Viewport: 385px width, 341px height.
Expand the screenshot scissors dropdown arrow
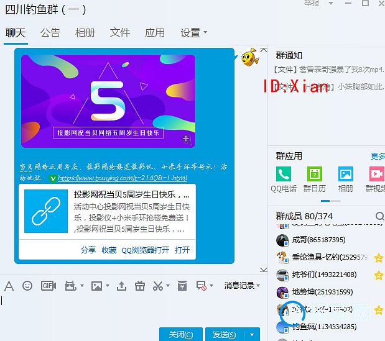pyautogui.click(x=168, y=286)
